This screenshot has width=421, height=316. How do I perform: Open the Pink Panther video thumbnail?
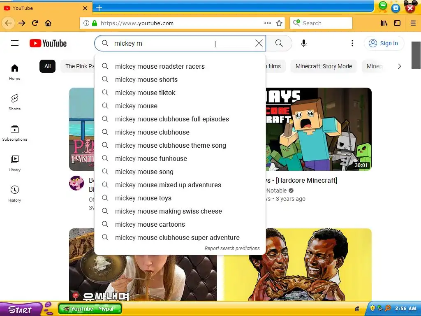pyautogui.click(x=82, y=129)
